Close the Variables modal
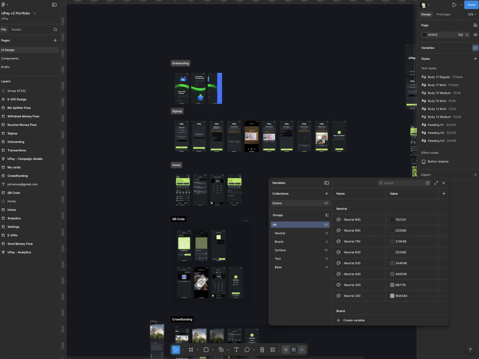This screenshot has width=479, height=359. coord(444,183)
